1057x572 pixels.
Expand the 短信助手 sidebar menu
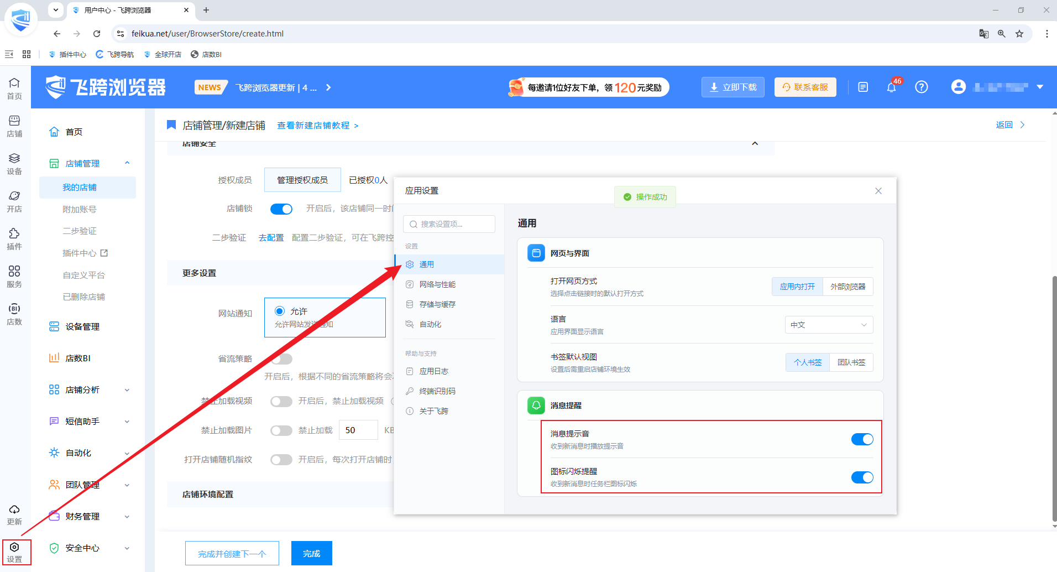coord(90,422)
